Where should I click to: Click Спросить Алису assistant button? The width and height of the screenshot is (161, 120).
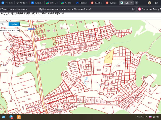[149, 9]
